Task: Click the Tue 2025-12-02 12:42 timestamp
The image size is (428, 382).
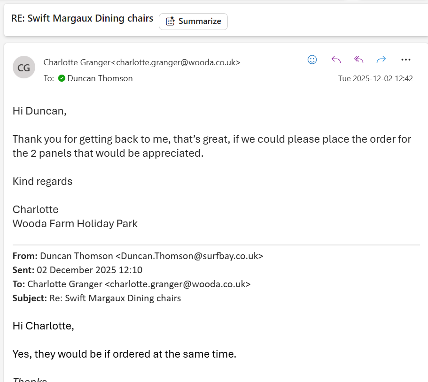Action: (375, 78)
